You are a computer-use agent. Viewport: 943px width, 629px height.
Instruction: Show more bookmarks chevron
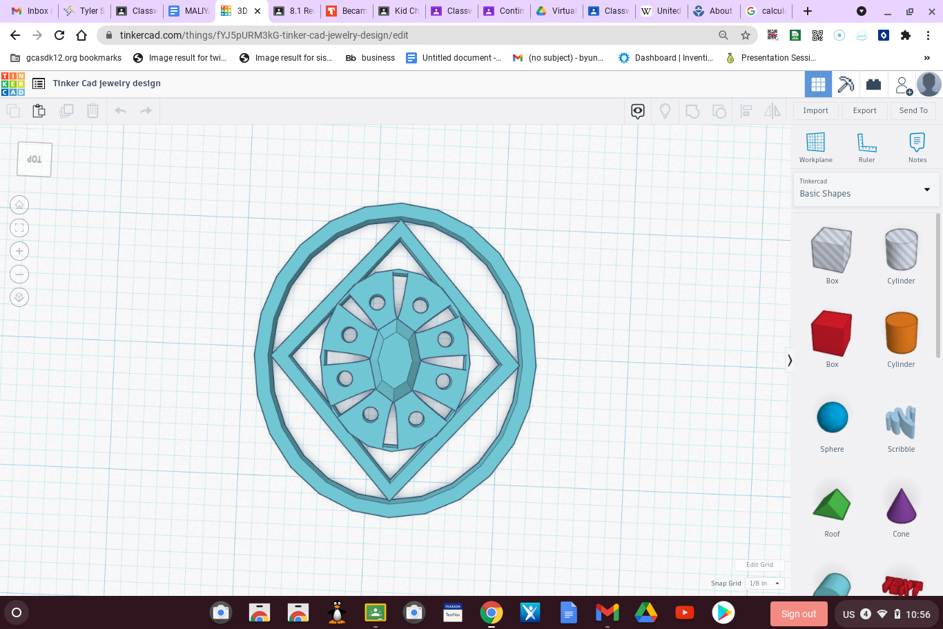coord(926,58)
